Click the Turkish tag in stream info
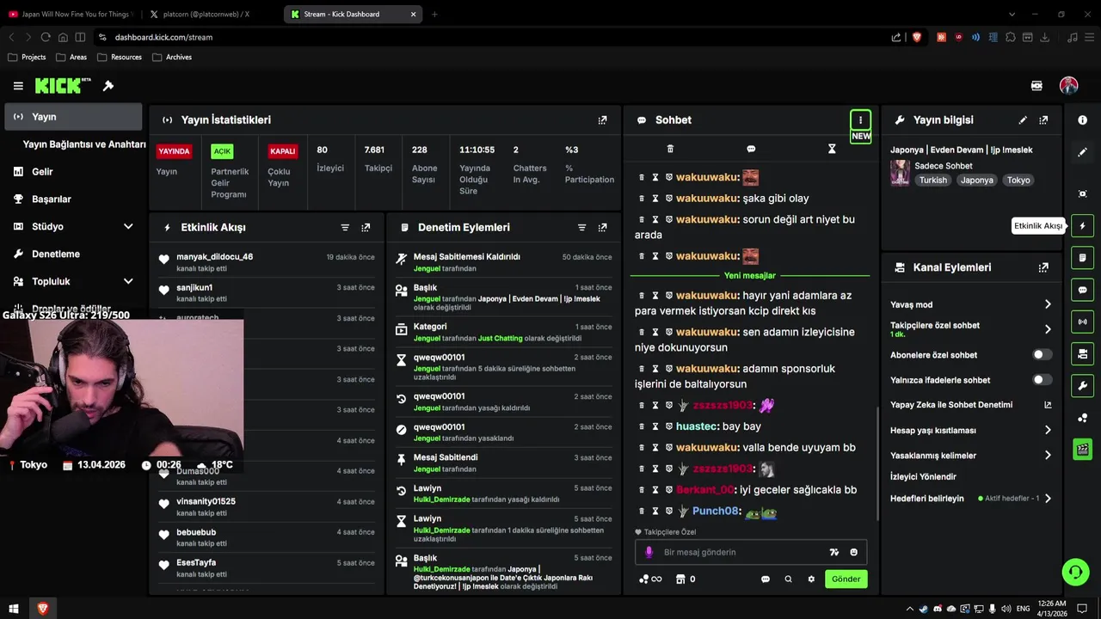The width and height of the screenshot is (1101, 619). (932, 181)
